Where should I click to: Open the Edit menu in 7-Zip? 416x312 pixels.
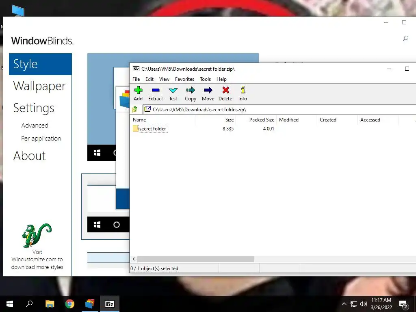point(149,79)
